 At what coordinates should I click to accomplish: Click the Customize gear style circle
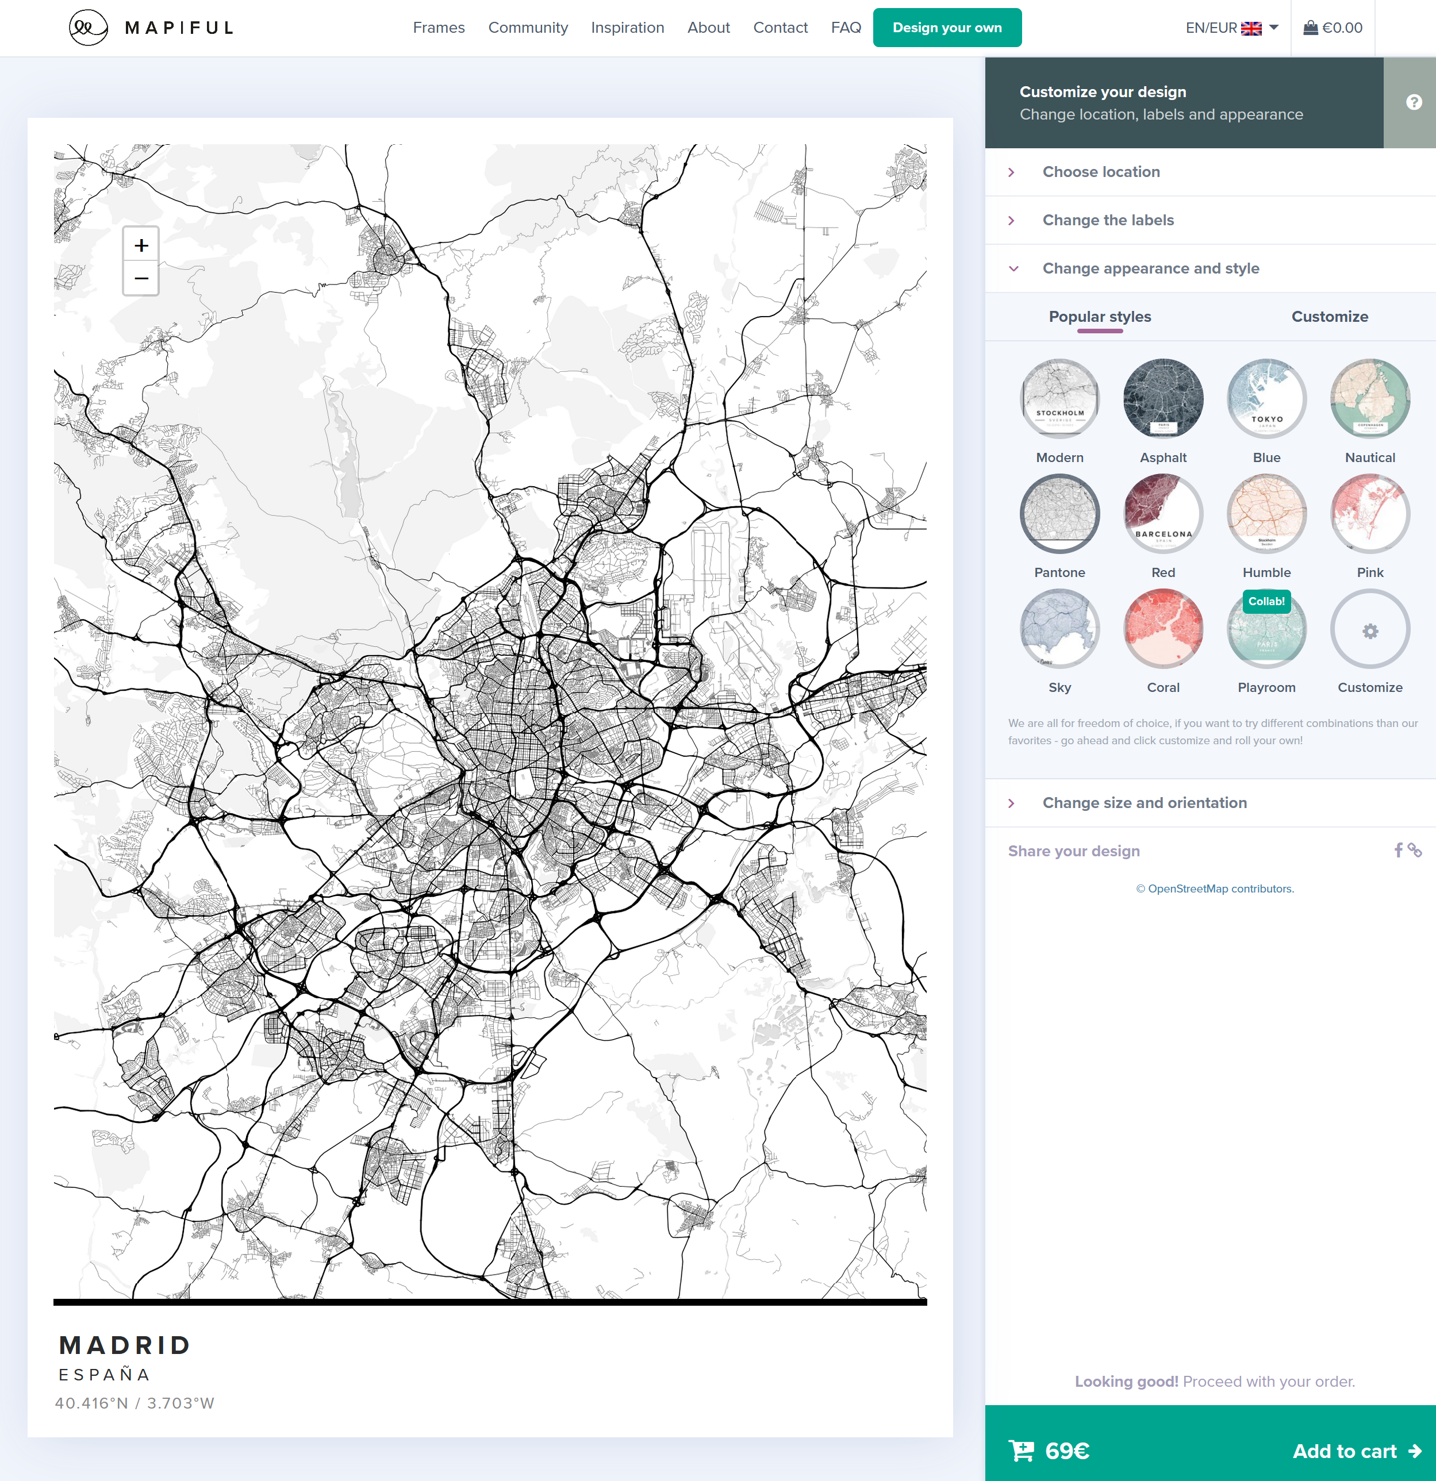pos(1369,629)
